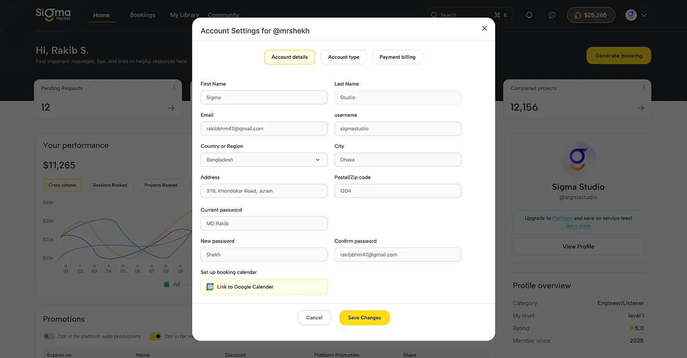Expand the profile menu chevron
The image size is (687, 358).
point(644,15)
